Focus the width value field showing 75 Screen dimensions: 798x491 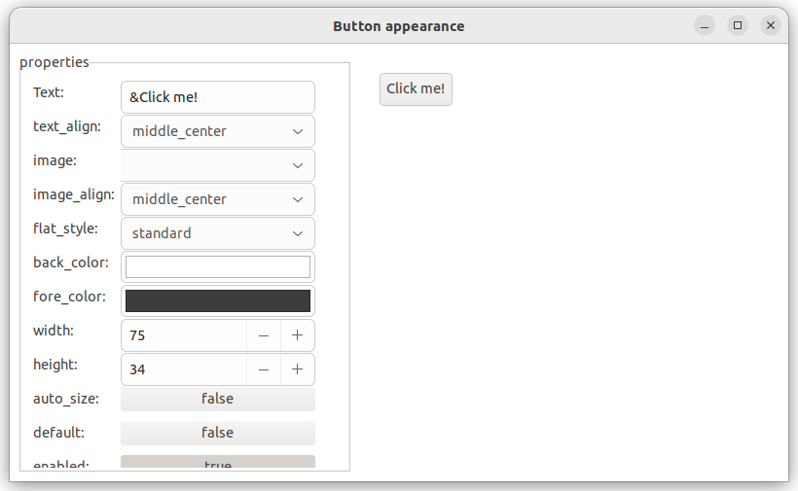click(x=183, y=335)
